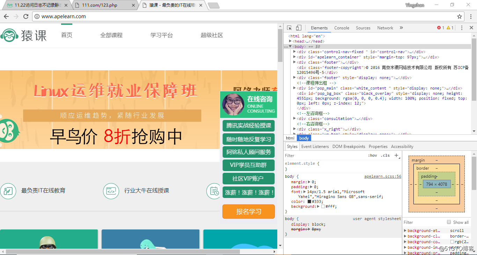Image resolution: width=477 pixels, height=255 pixels.
Task: Click the consultant avatar in 在线咨询 panel
Action: [x=233, y=104]
